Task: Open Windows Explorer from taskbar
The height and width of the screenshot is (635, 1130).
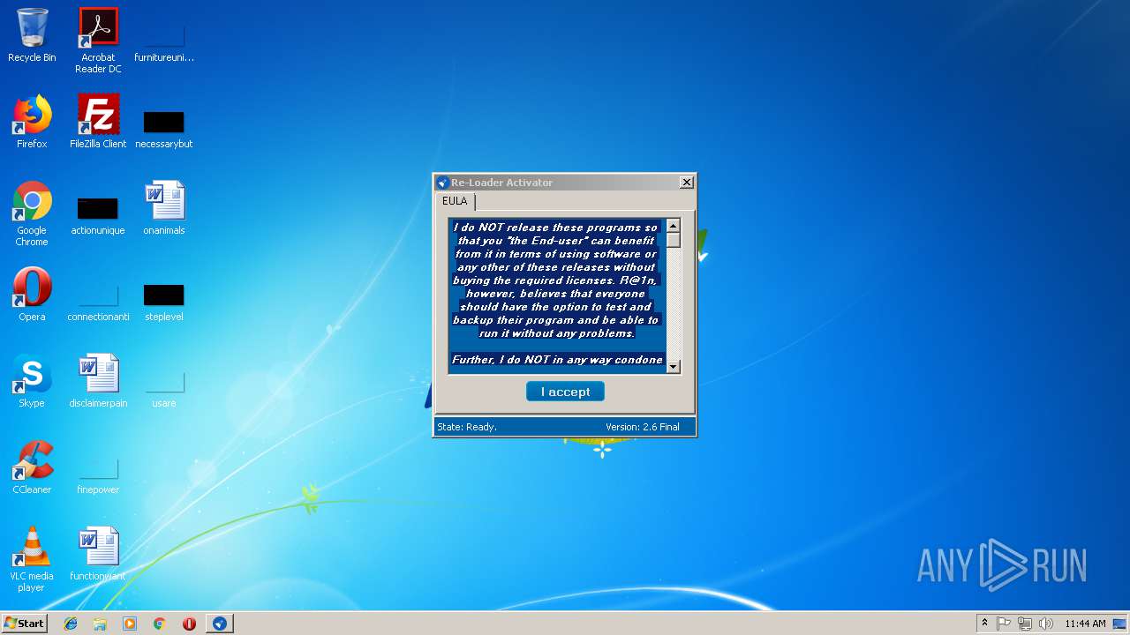Action: pos(100,624)
